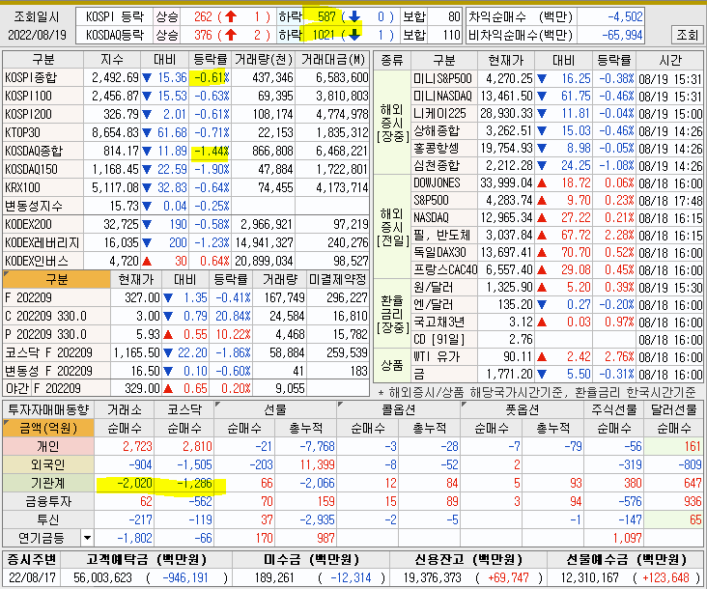Click the red up triangle in WTI 유가 row
This screenshot has height=589, width=707.
[542, 357]
